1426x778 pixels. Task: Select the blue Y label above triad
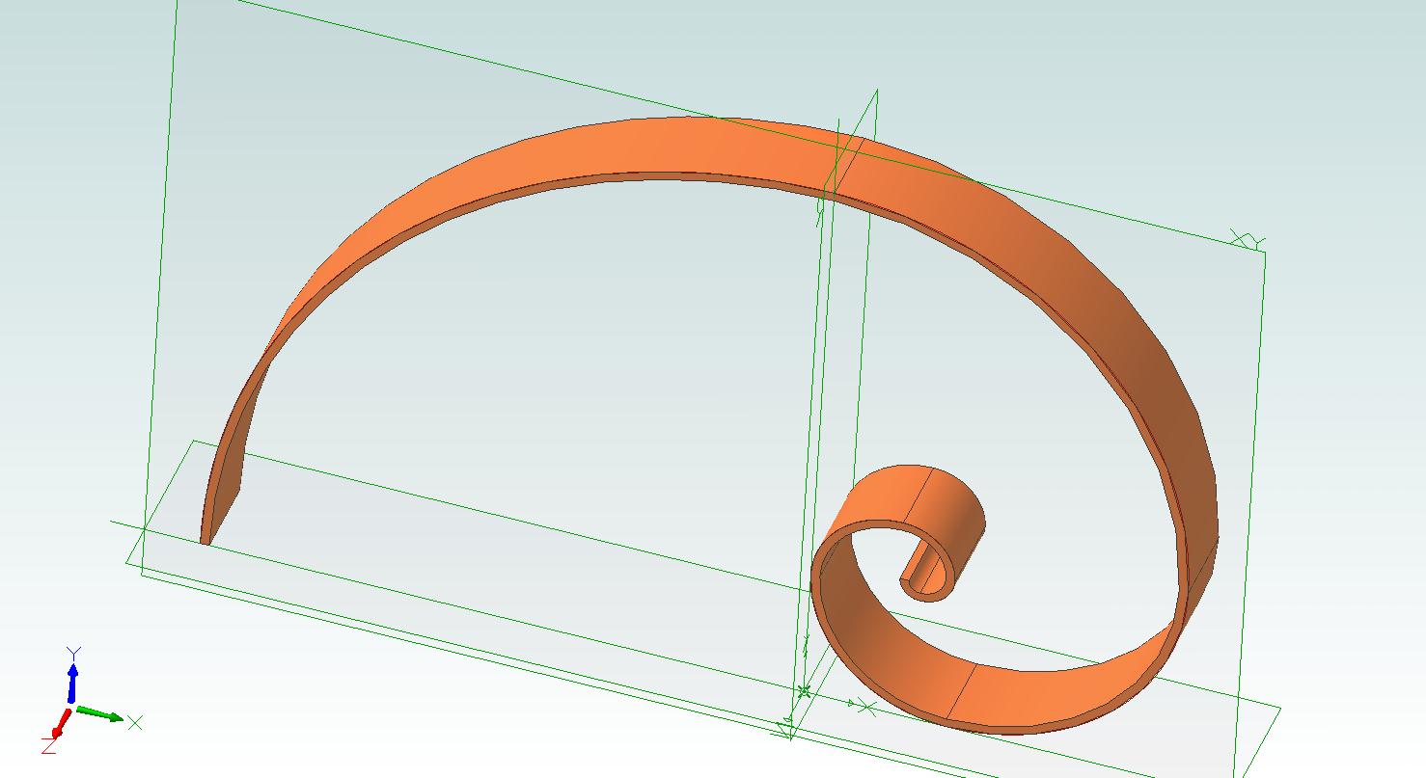[x=73, y=653]
